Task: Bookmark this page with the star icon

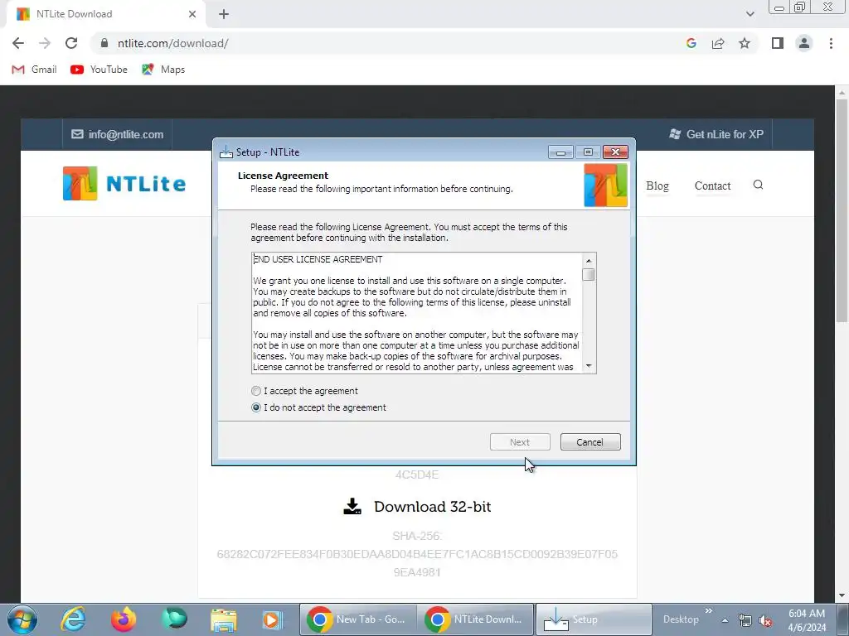Action: [x=745, y=43]
